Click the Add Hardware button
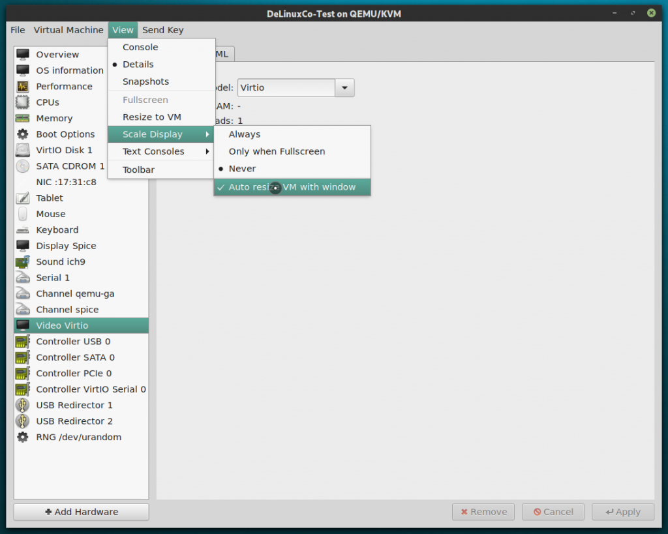 (80, 511)
